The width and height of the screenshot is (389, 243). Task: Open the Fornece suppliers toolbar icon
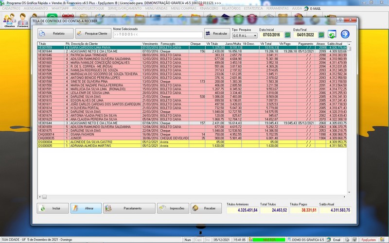tap(22, 20)
